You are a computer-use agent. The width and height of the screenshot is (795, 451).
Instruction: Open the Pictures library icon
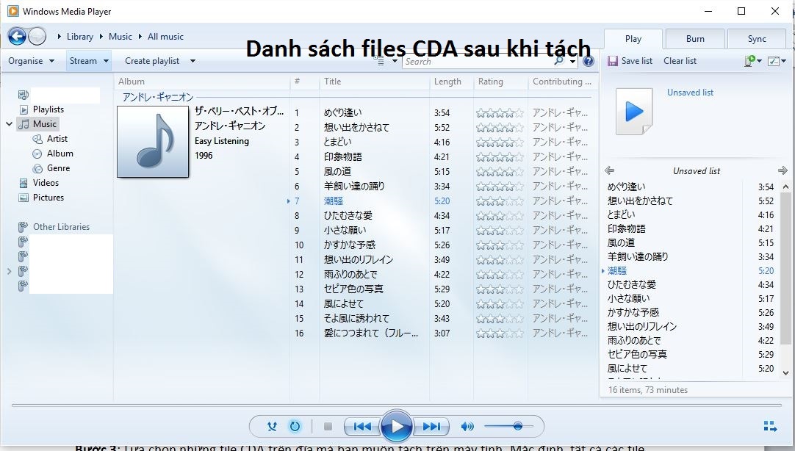pos(24,198)
